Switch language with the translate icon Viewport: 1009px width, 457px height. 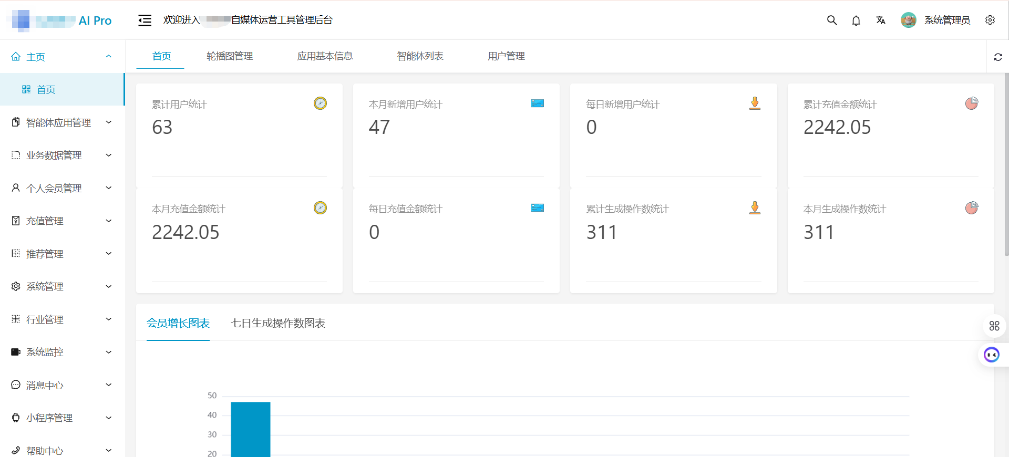[x=881, y=20]
